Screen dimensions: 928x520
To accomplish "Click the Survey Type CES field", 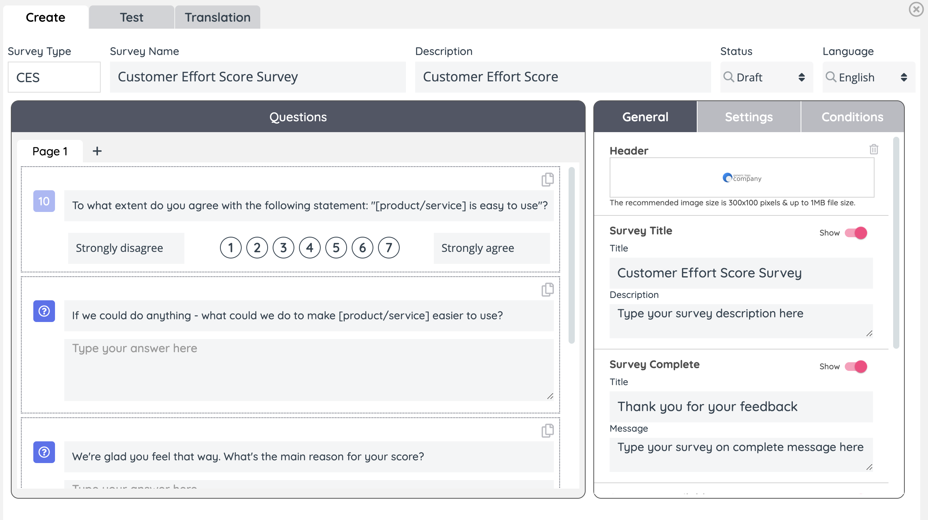I will pos(54,77).
